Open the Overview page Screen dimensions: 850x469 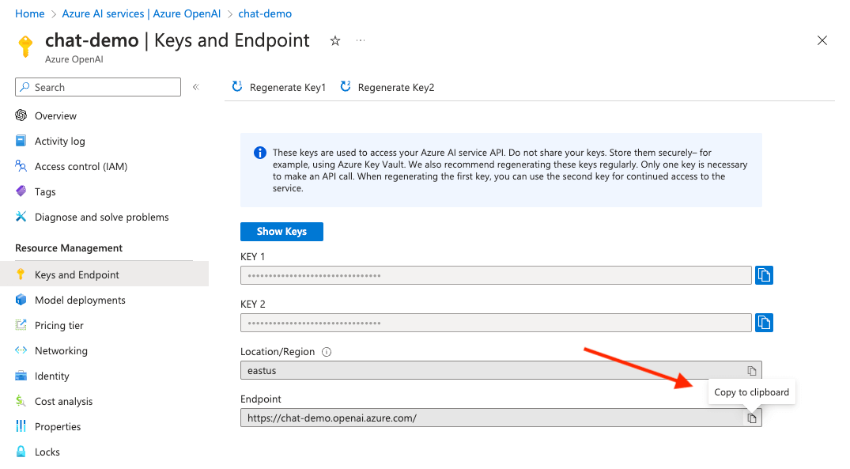click(56, 115)
